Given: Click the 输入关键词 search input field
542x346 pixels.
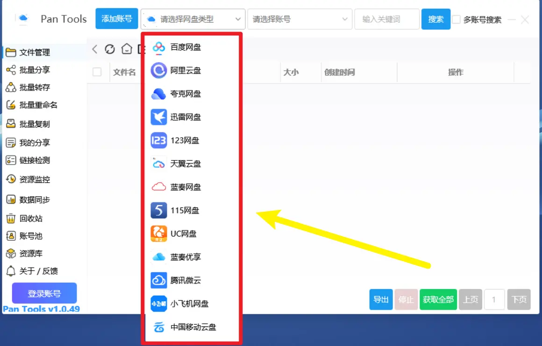Looking at the screenshot, I should [x=386, y=19].
